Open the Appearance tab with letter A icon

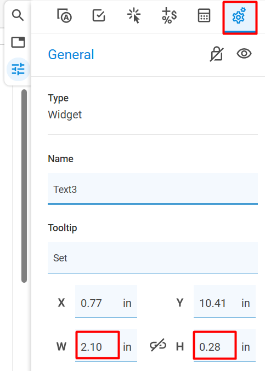point(64,15)
